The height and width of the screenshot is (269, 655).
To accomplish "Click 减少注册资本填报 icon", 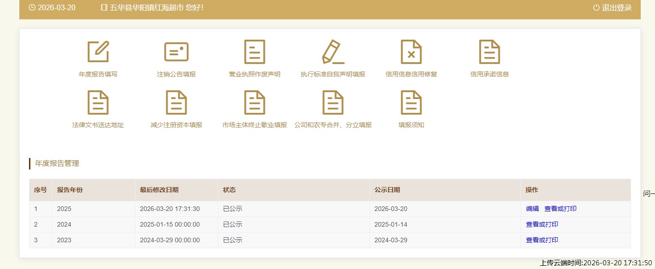I will (176, 102).
